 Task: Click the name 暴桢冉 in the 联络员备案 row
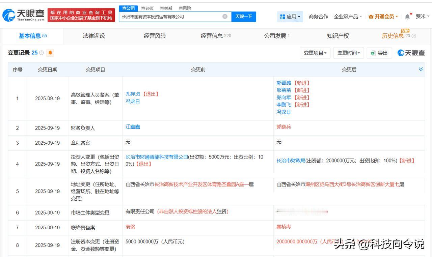[283, 227]
